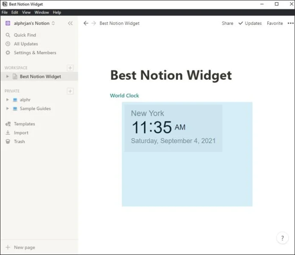Viewport: 295px width, 255px height.
Task: Click the Templates label
Action: (x=24, y=124)
